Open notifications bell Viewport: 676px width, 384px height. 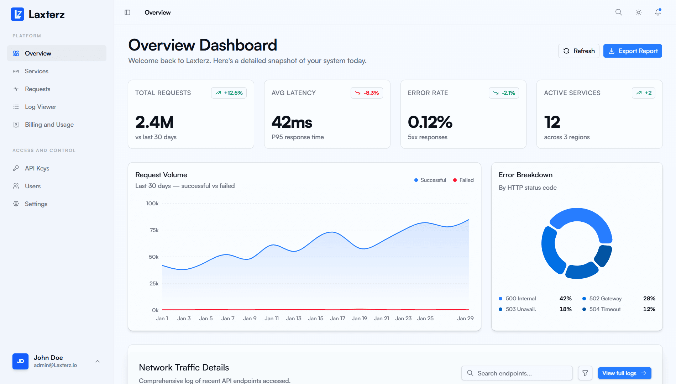[658, 12]
